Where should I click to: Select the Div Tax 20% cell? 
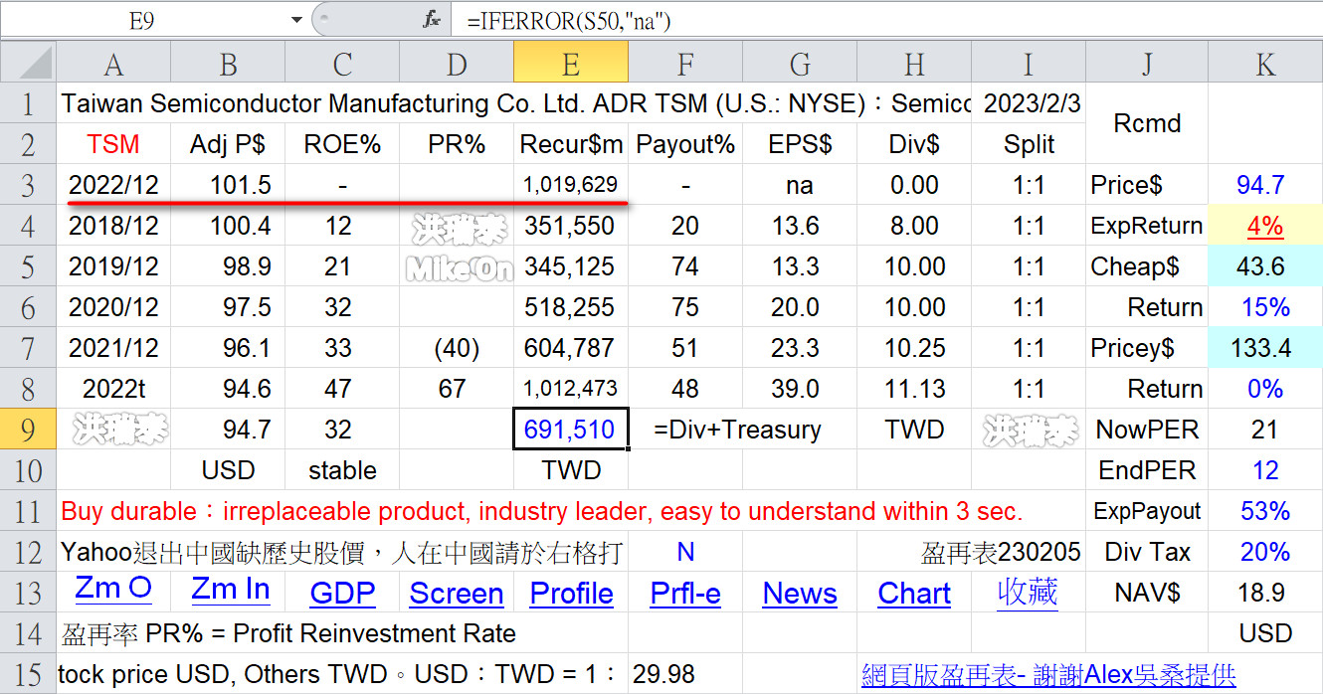1265,552
